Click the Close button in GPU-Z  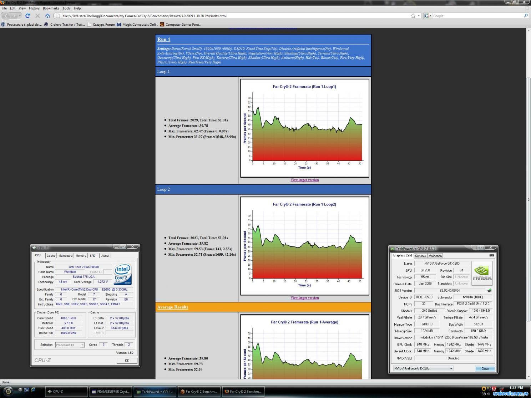(x=485, y=369)
